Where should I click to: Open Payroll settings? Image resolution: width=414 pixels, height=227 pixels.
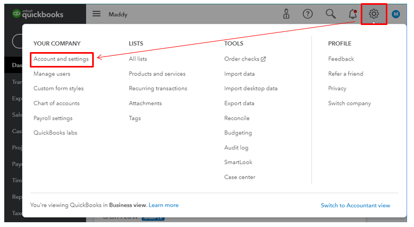point(53,118)
